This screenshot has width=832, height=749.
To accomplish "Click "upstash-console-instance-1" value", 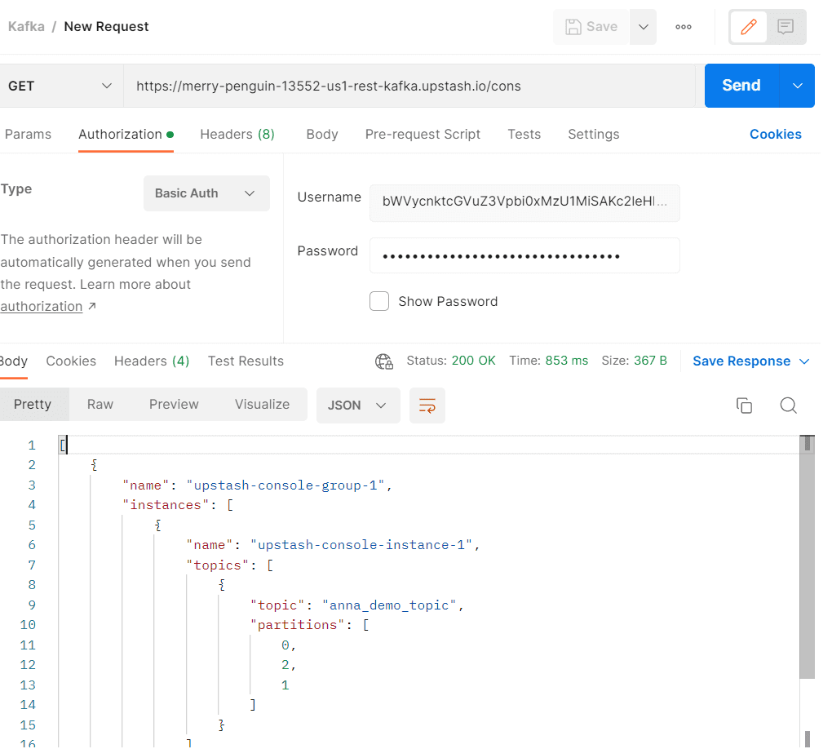I will (x=361, y=545).
